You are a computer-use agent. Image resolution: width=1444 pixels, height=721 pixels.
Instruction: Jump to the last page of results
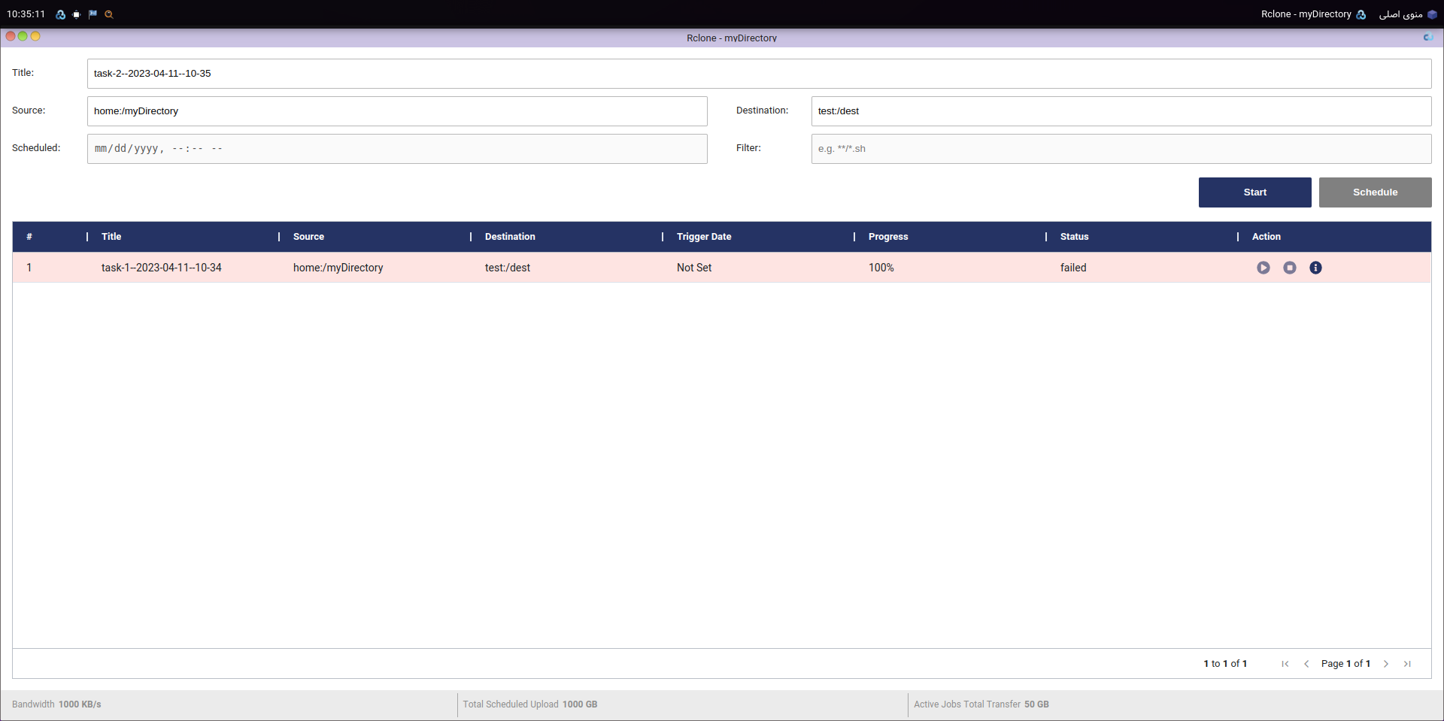(1407, 664)
